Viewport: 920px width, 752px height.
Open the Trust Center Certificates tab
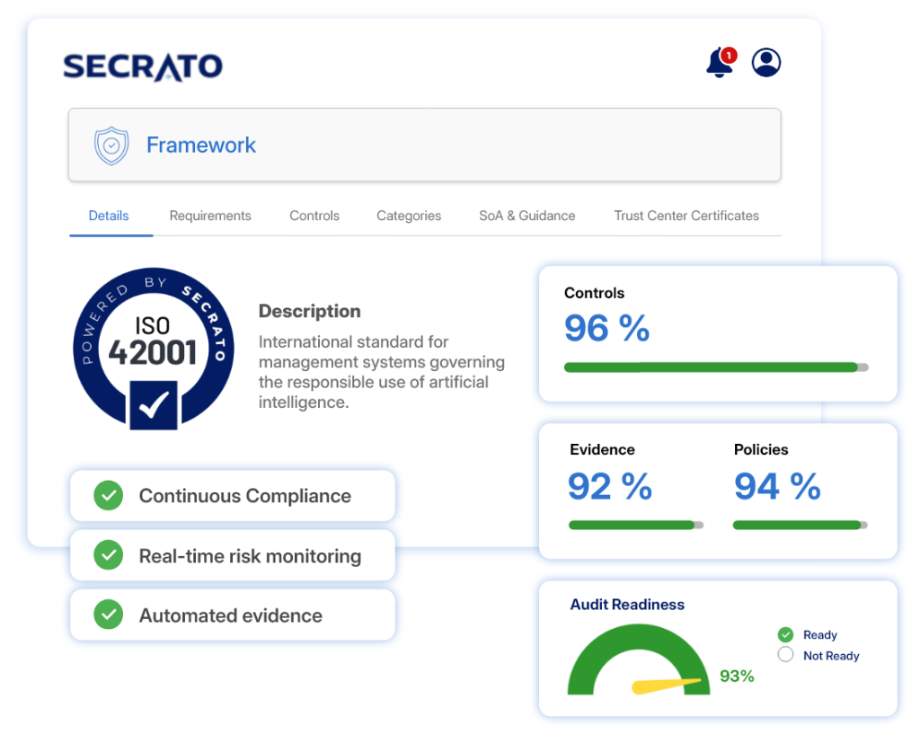686,216
